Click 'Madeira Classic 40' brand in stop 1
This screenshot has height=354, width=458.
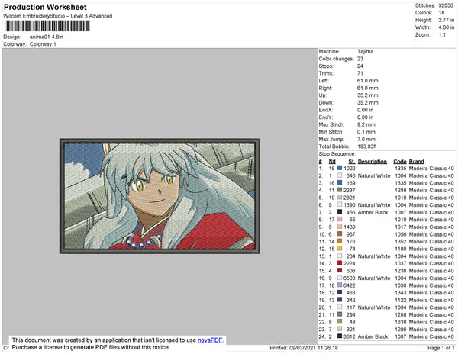click(431, 169)
